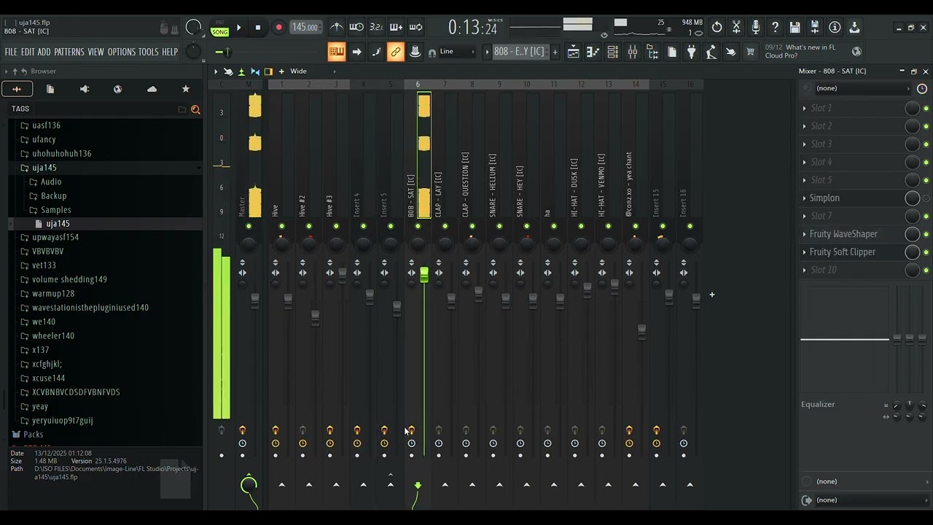Toggle Fruity Soft Clipper enable light
The image size is (933, 525).
pyautogui.click(x=926, y=252)
